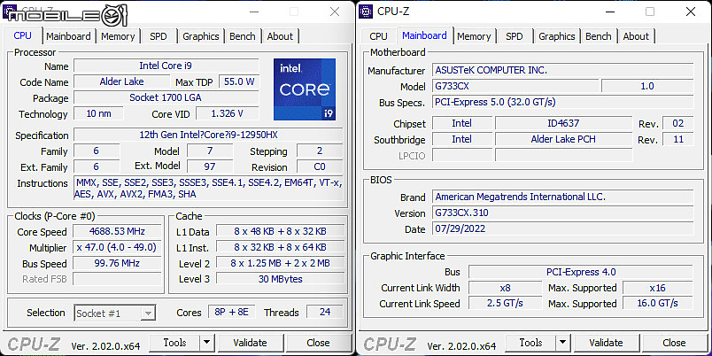Select Graphics tab in left window

[x=201, y=36]
